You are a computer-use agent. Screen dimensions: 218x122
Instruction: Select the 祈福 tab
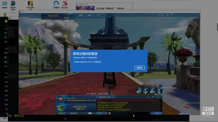[x=81, y=15]
